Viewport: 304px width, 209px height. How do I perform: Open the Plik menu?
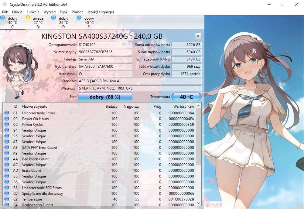pyautogui.click(x=5, y=12)
